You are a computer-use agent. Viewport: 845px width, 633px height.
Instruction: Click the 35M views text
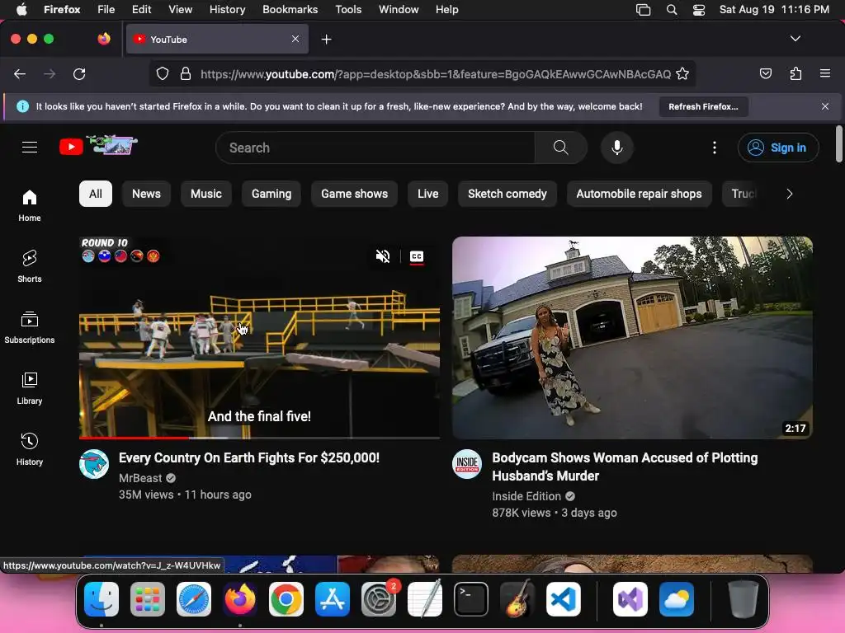click(146, 495)
